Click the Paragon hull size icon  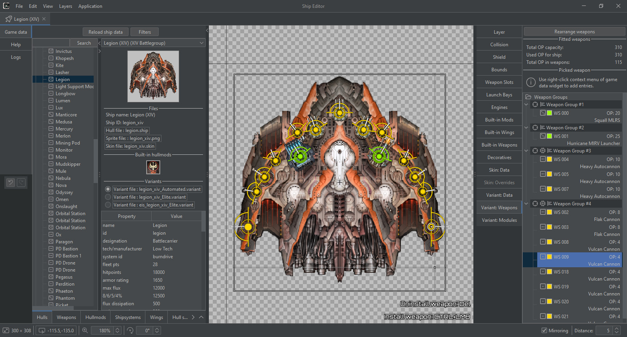click(51, 241)
